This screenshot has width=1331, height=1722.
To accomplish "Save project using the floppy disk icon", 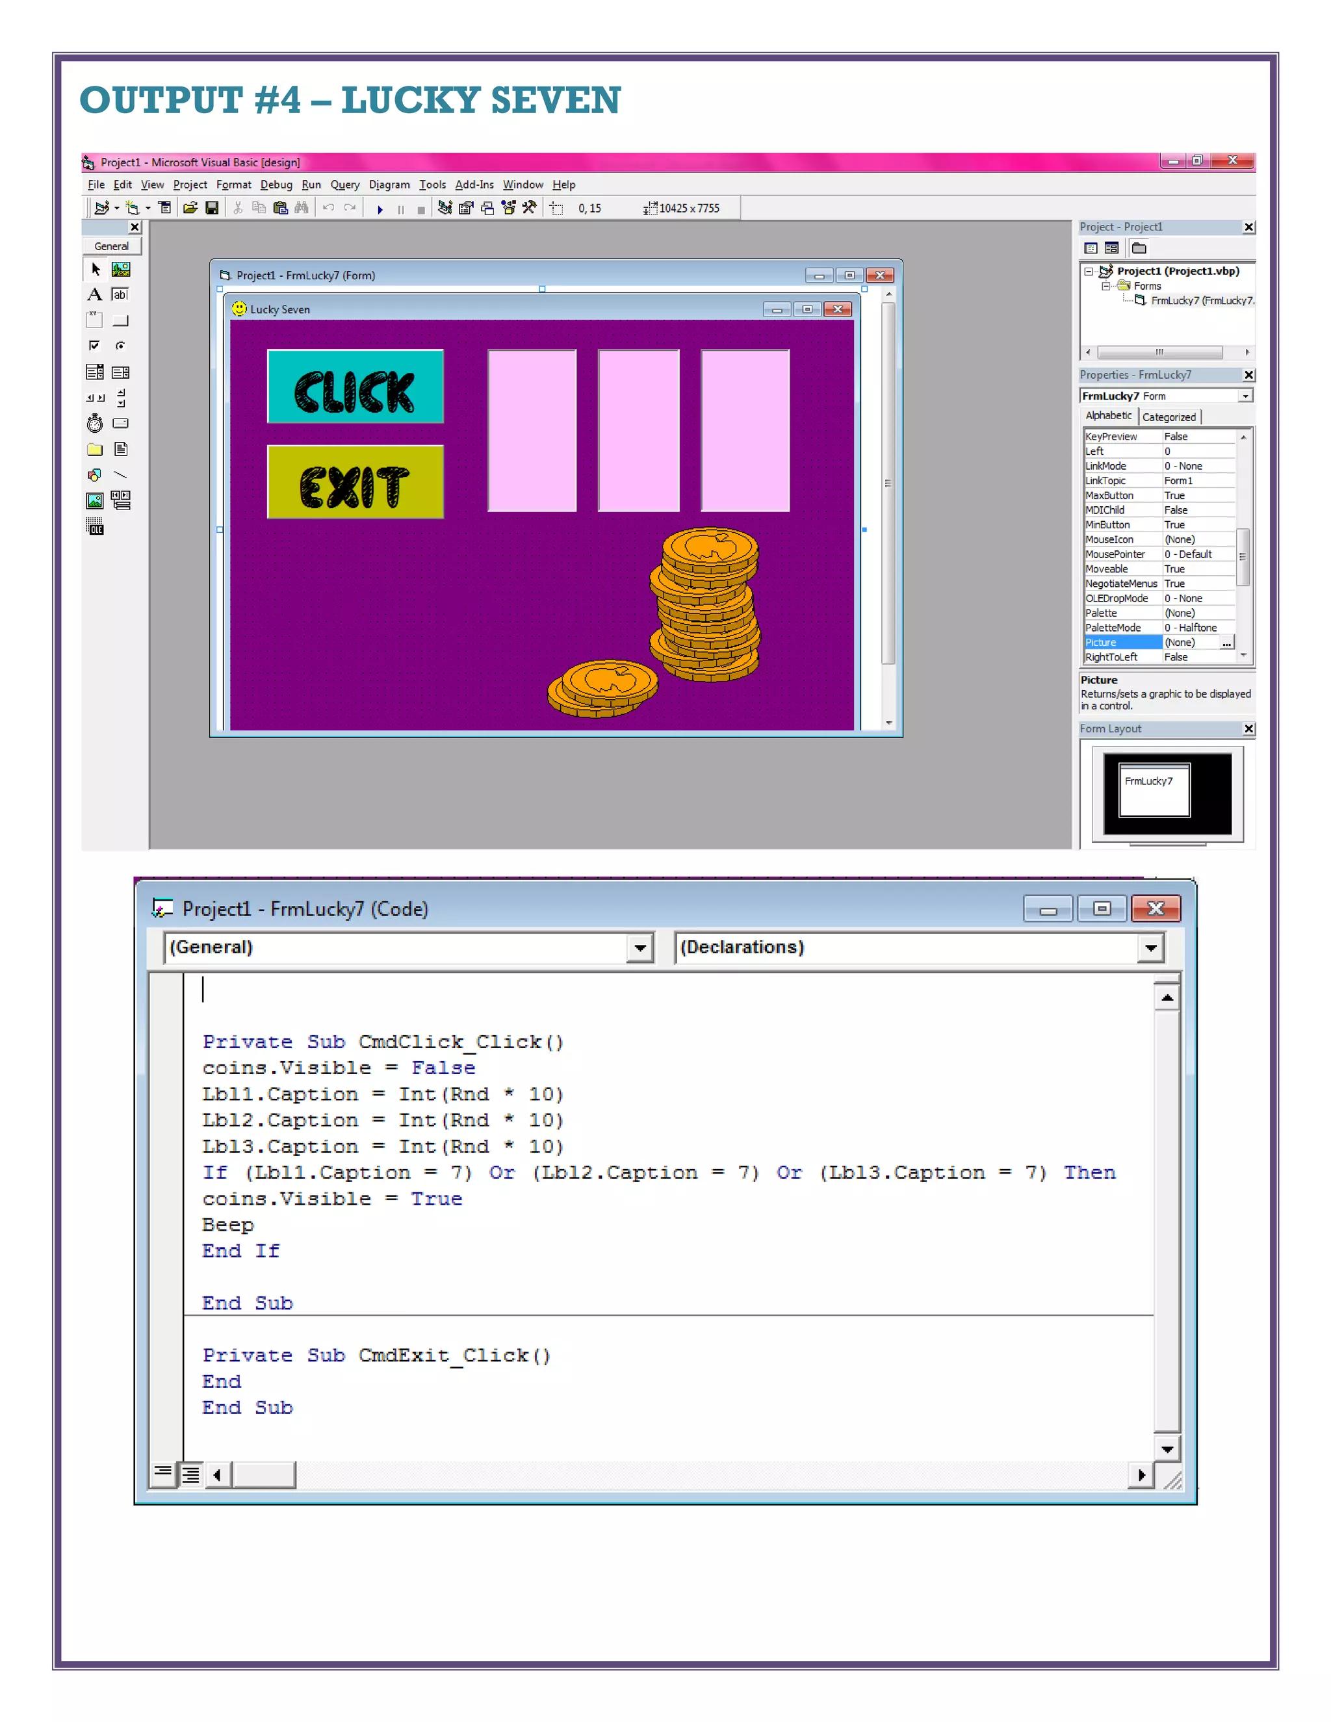I will pos(211,208).
